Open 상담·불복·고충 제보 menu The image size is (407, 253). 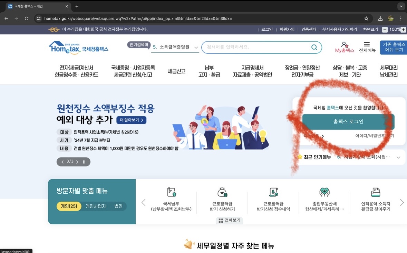350,71
